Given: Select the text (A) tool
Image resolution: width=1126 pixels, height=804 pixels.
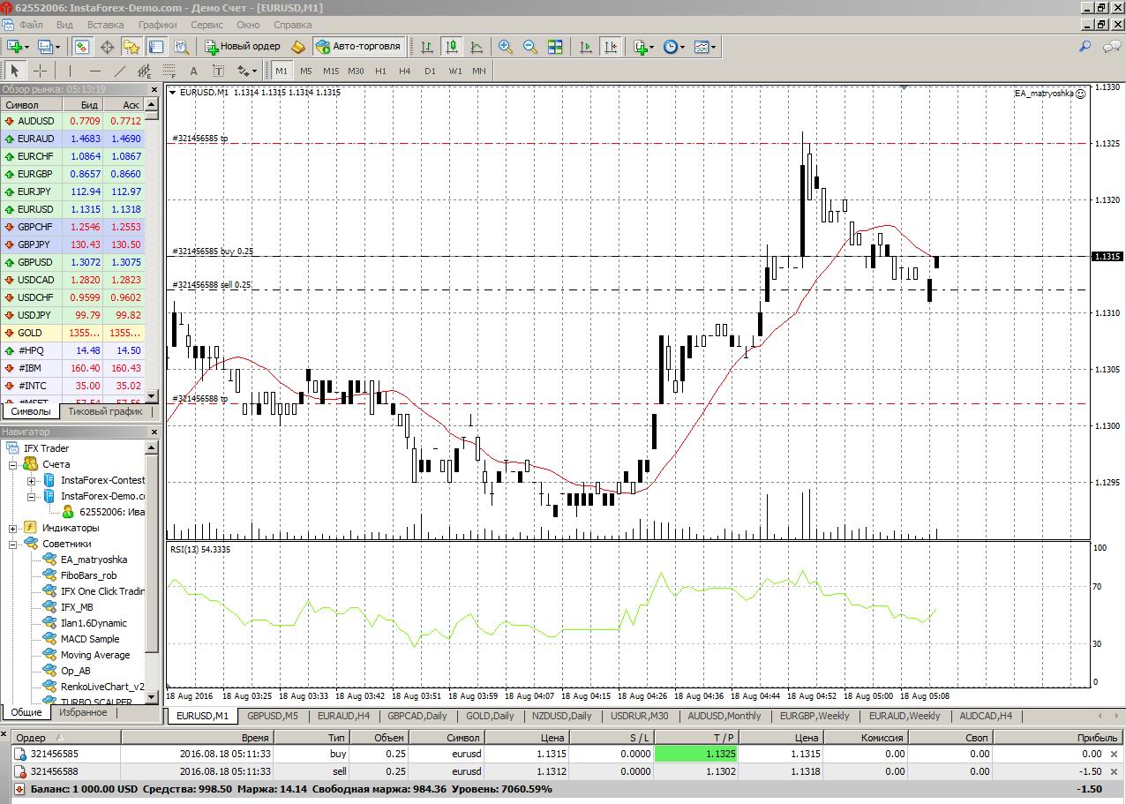Looking at the screenshot, I should (x=194, y=71).
